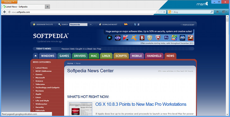Viewport: 230px width, 117px height.
Task: Open Telecoms news category
Action: tap(40, 84)
